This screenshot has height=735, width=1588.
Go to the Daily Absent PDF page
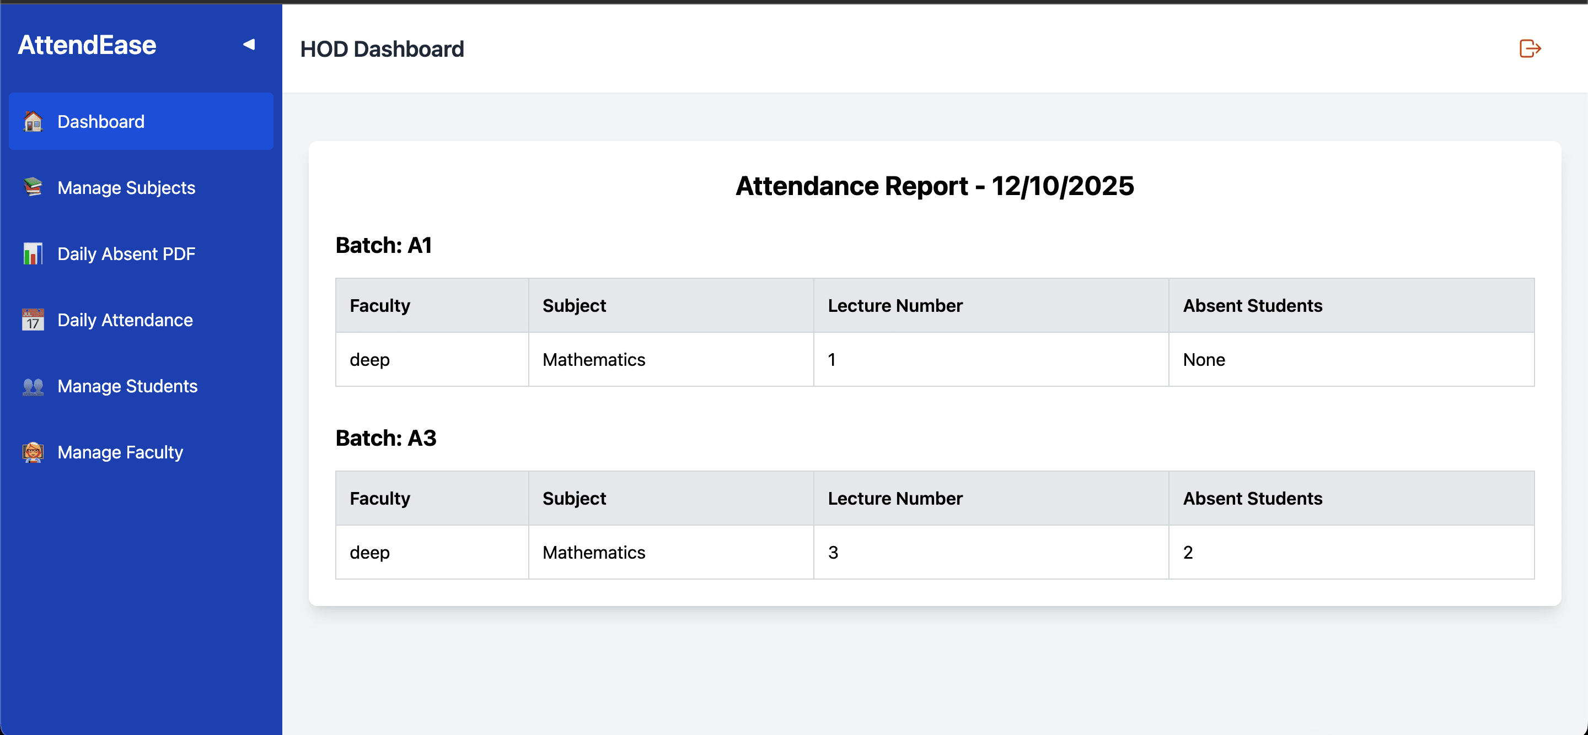tap(126, 253)
